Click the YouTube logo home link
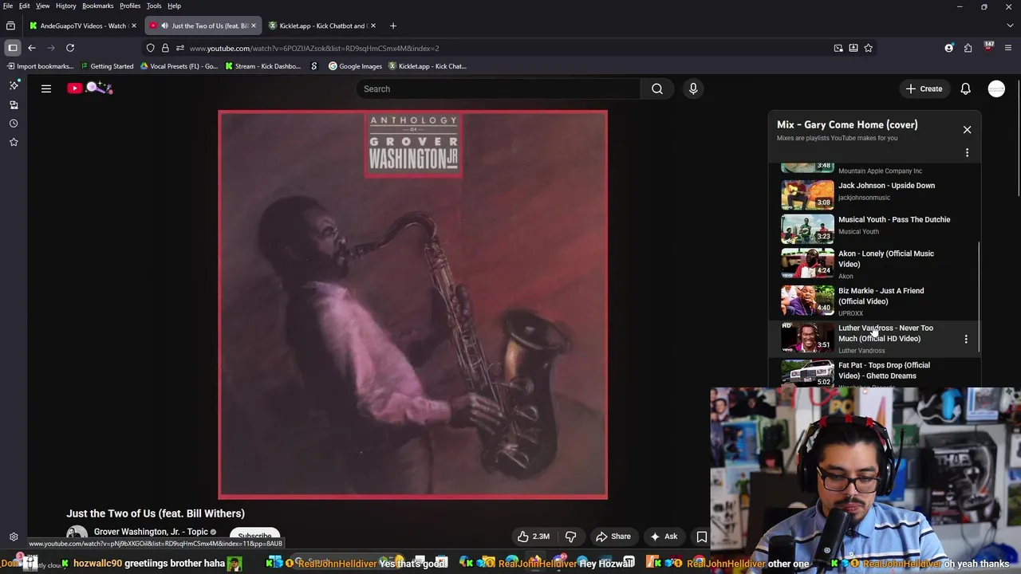The height and width of the screenshot is (574, 1021). (89, 88)
